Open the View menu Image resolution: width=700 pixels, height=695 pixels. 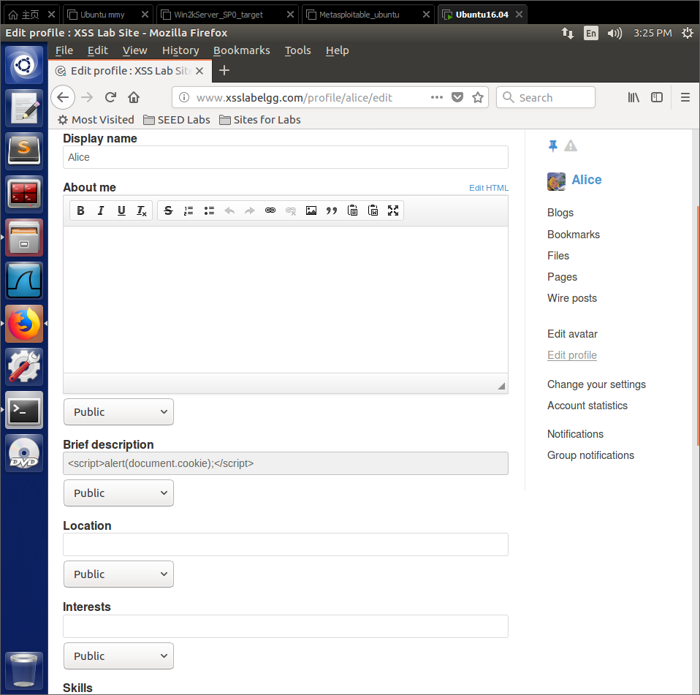coord(135,50)
